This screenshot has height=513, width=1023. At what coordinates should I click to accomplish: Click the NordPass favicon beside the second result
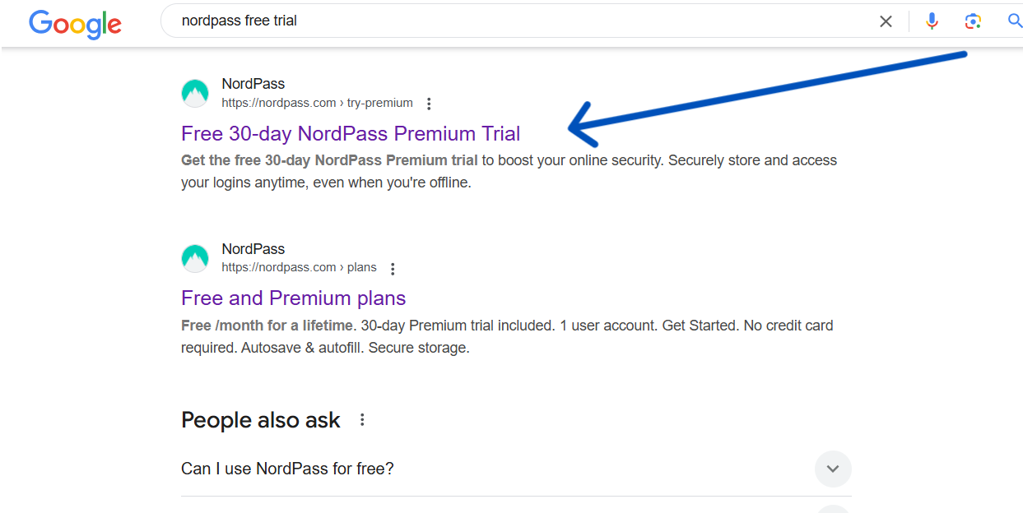[195, 258]
